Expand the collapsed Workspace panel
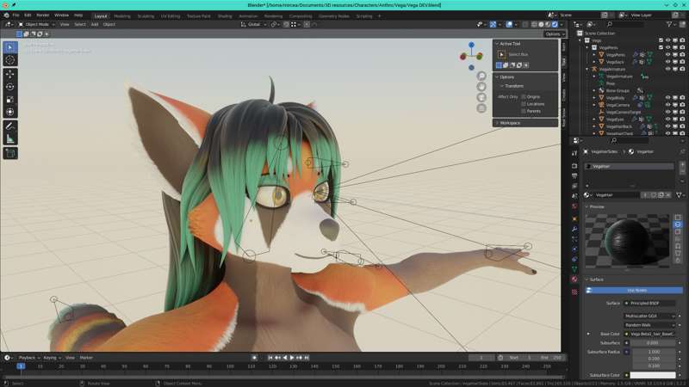Image resolution: width=689 pixels, height=387 pixels. tap(510, 123)
